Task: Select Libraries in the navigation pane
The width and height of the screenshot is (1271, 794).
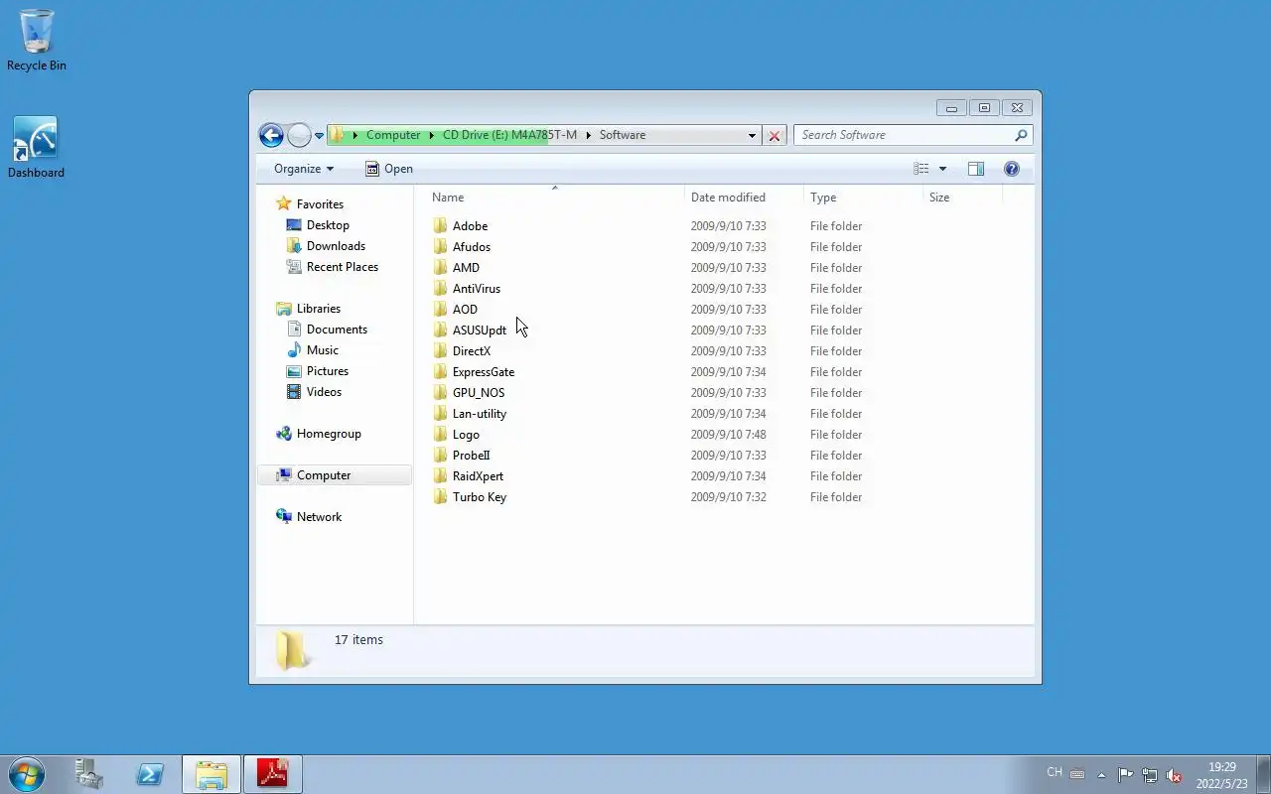Action: [309, 309]
